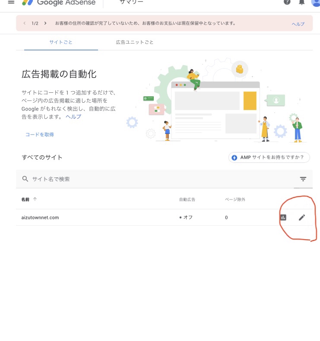
Task: Click the サマリー page title
Action: [x=131, y=2]
